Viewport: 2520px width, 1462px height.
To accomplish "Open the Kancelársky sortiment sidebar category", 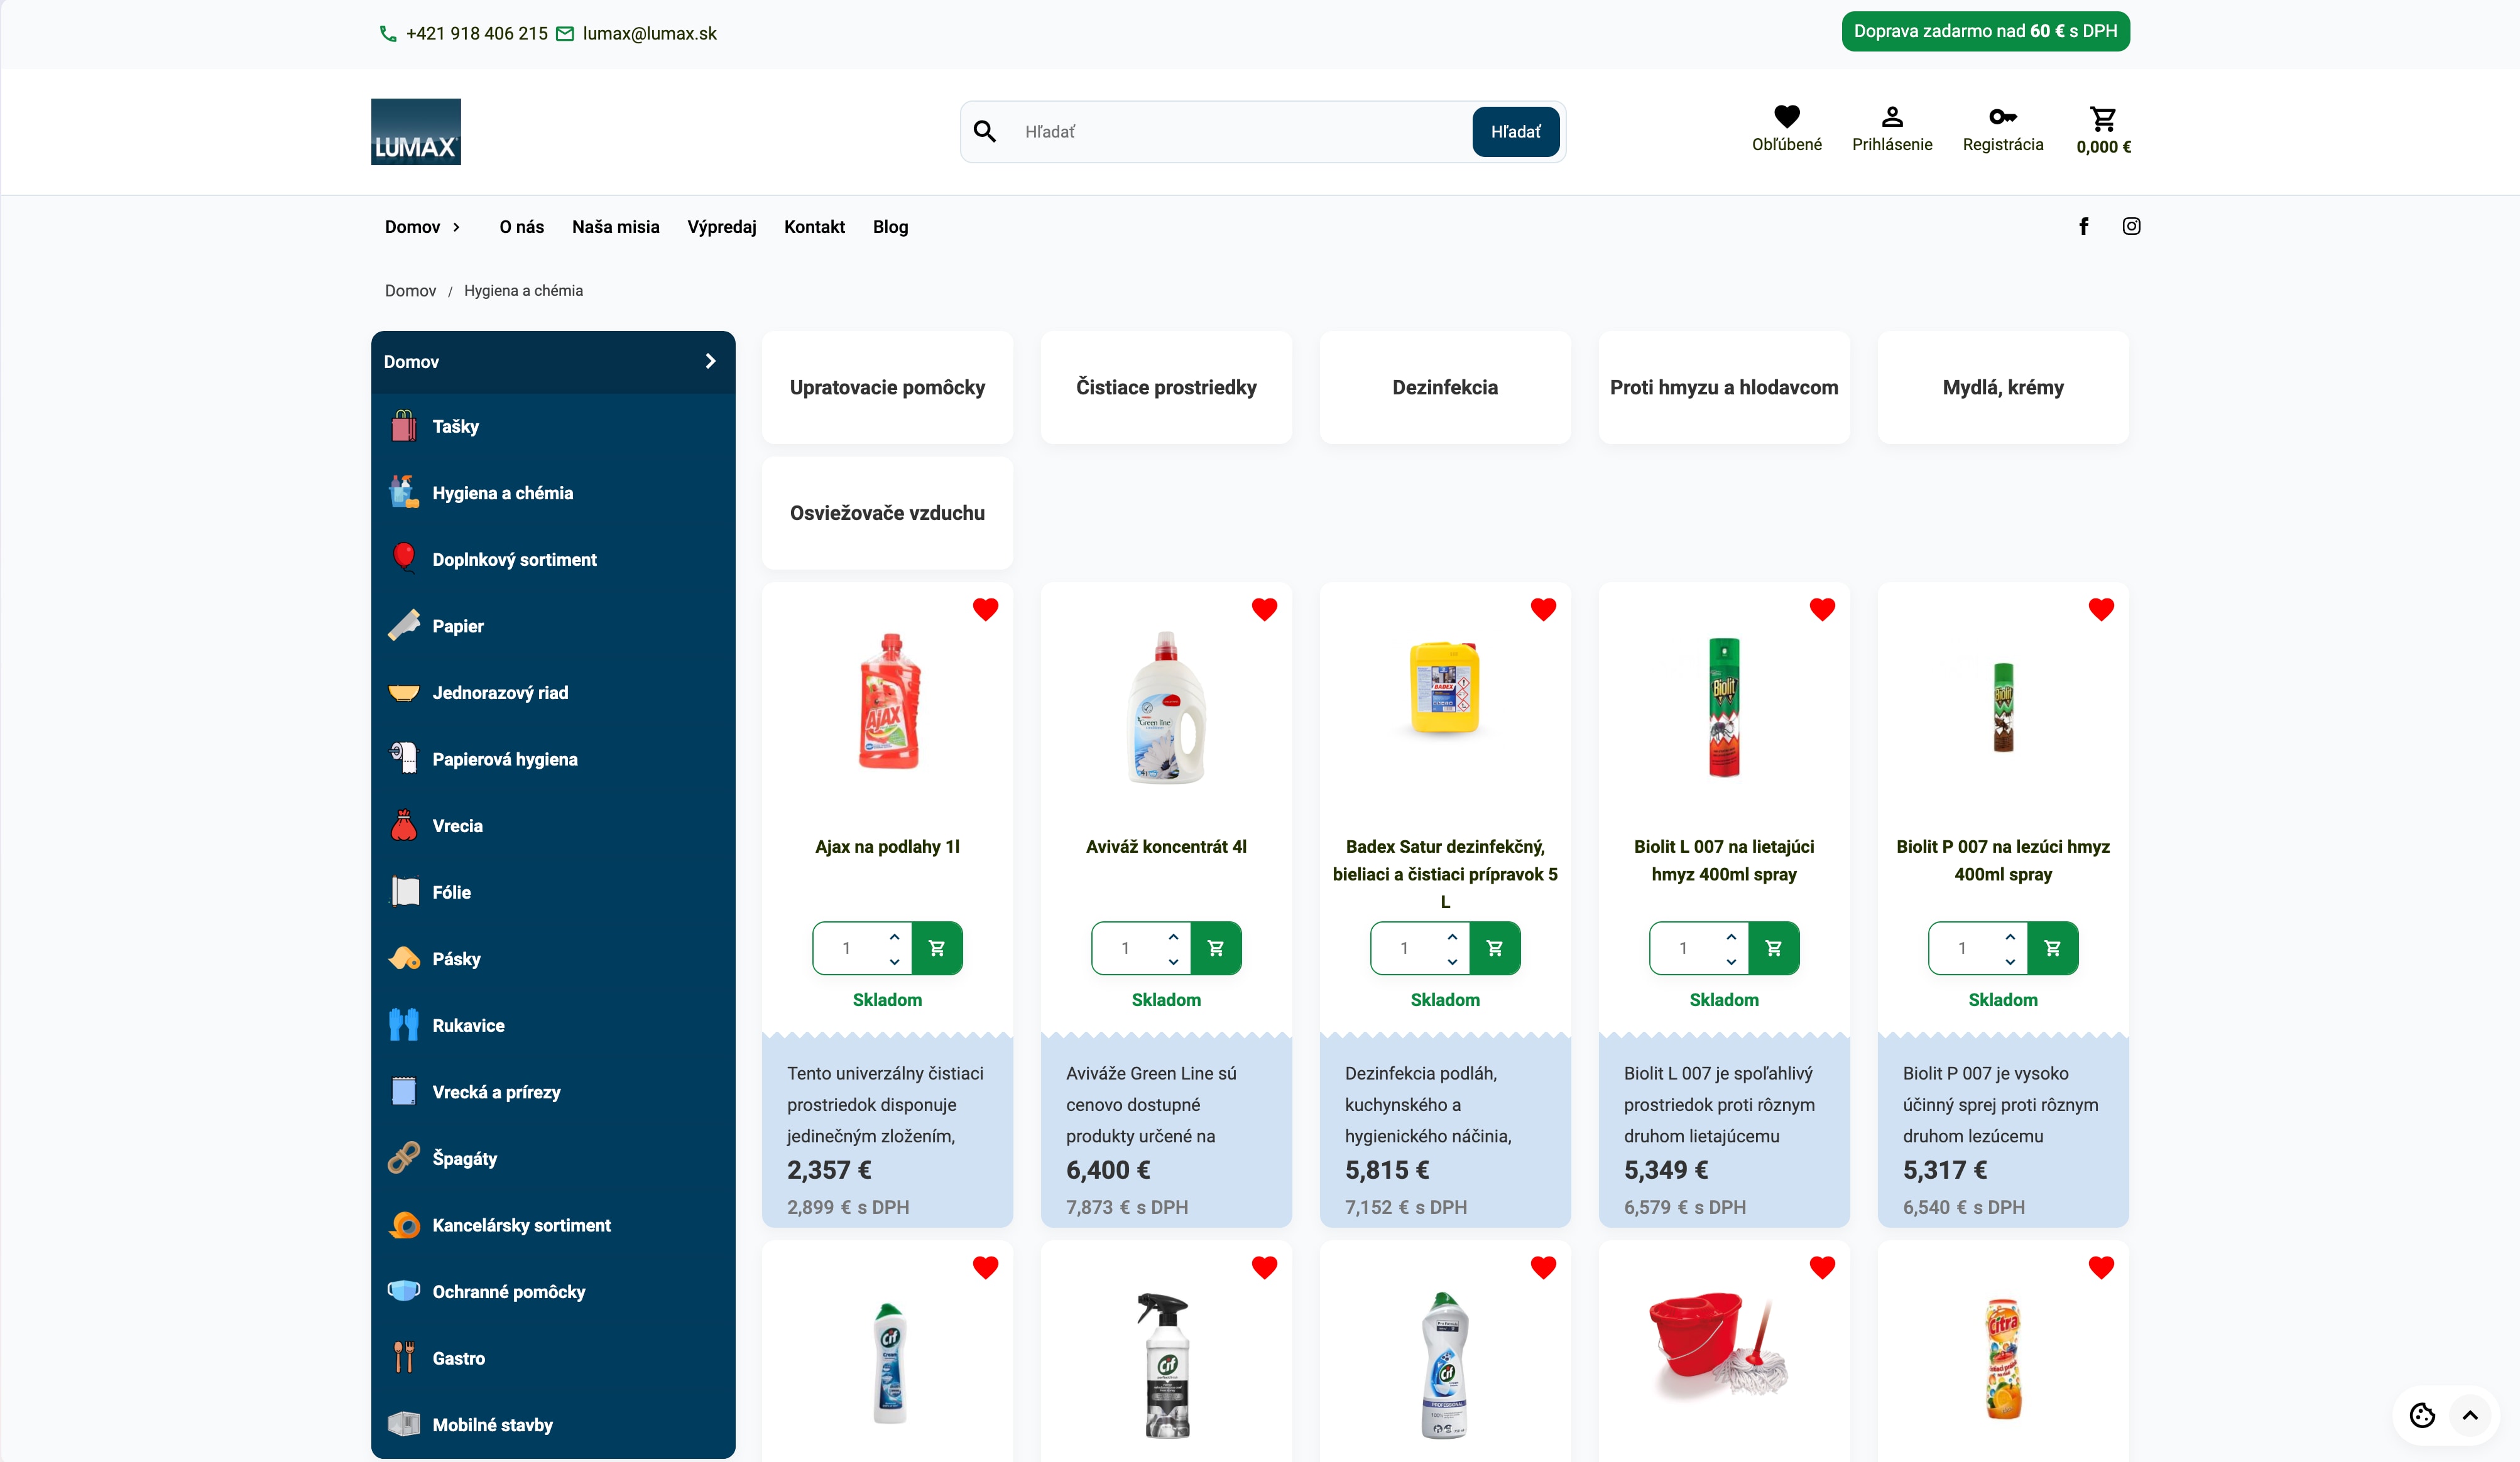I will 553,1225.
